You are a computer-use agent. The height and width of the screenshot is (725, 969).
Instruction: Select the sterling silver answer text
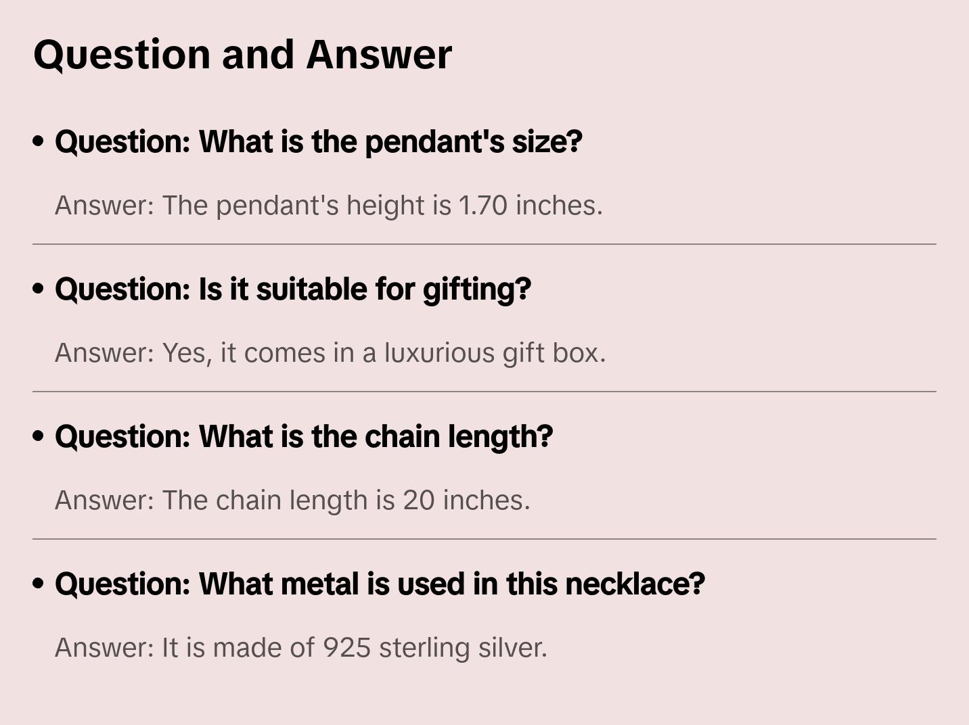coord(300,647)
